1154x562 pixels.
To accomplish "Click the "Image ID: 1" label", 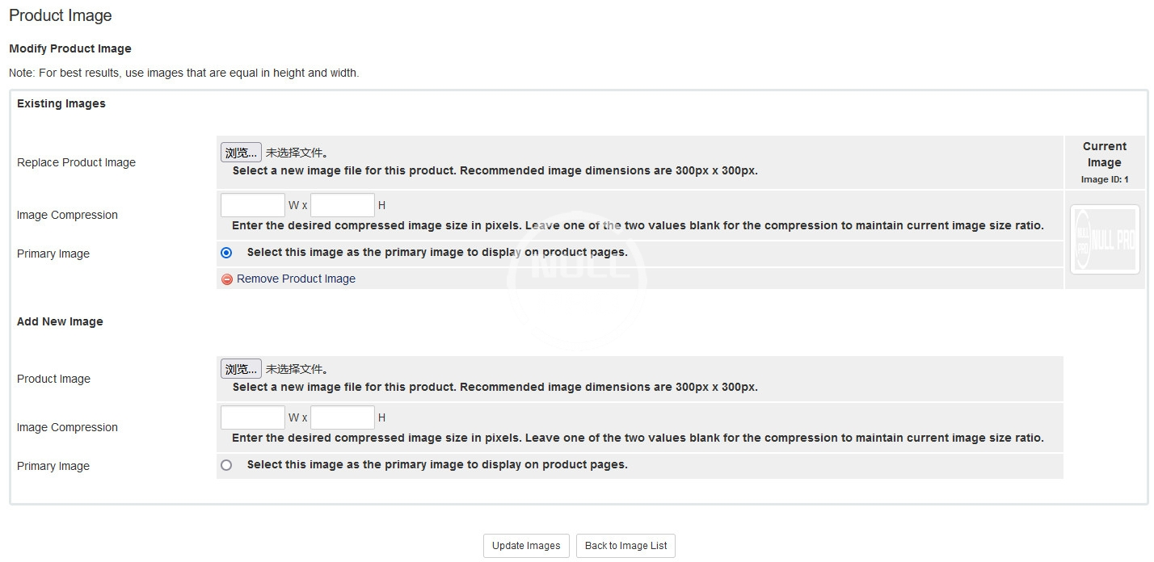I will click(x=1104, y=180).
